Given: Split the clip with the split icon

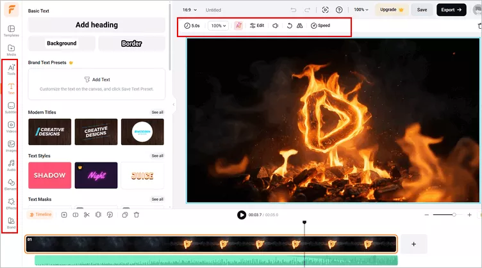Looking at the screenshot, I should pyautogui.click(x=76, y=215).
